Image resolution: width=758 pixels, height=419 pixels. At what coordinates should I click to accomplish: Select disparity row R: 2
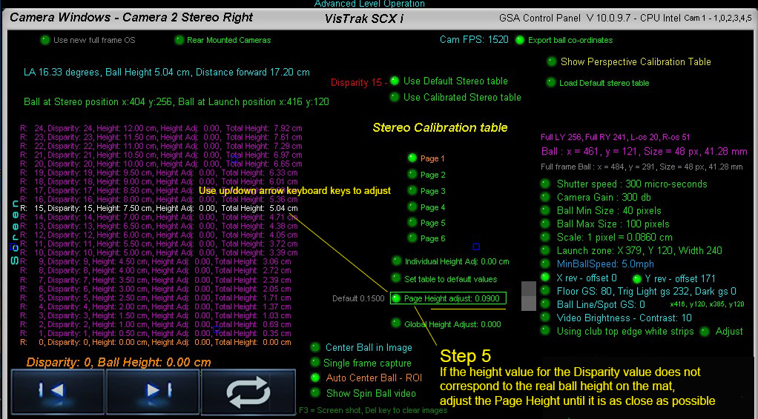tap(156, 324)
